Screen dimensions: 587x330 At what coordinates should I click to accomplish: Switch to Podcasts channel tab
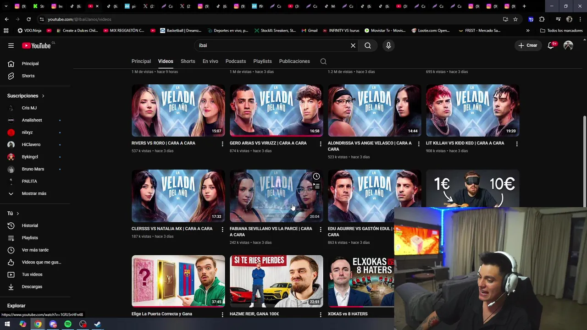click(236, 61)
